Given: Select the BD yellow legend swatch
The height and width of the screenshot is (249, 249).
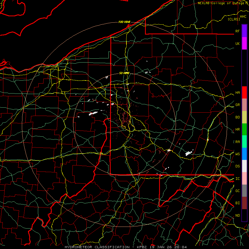Looking at the screenshot, I should click(244, 117).
